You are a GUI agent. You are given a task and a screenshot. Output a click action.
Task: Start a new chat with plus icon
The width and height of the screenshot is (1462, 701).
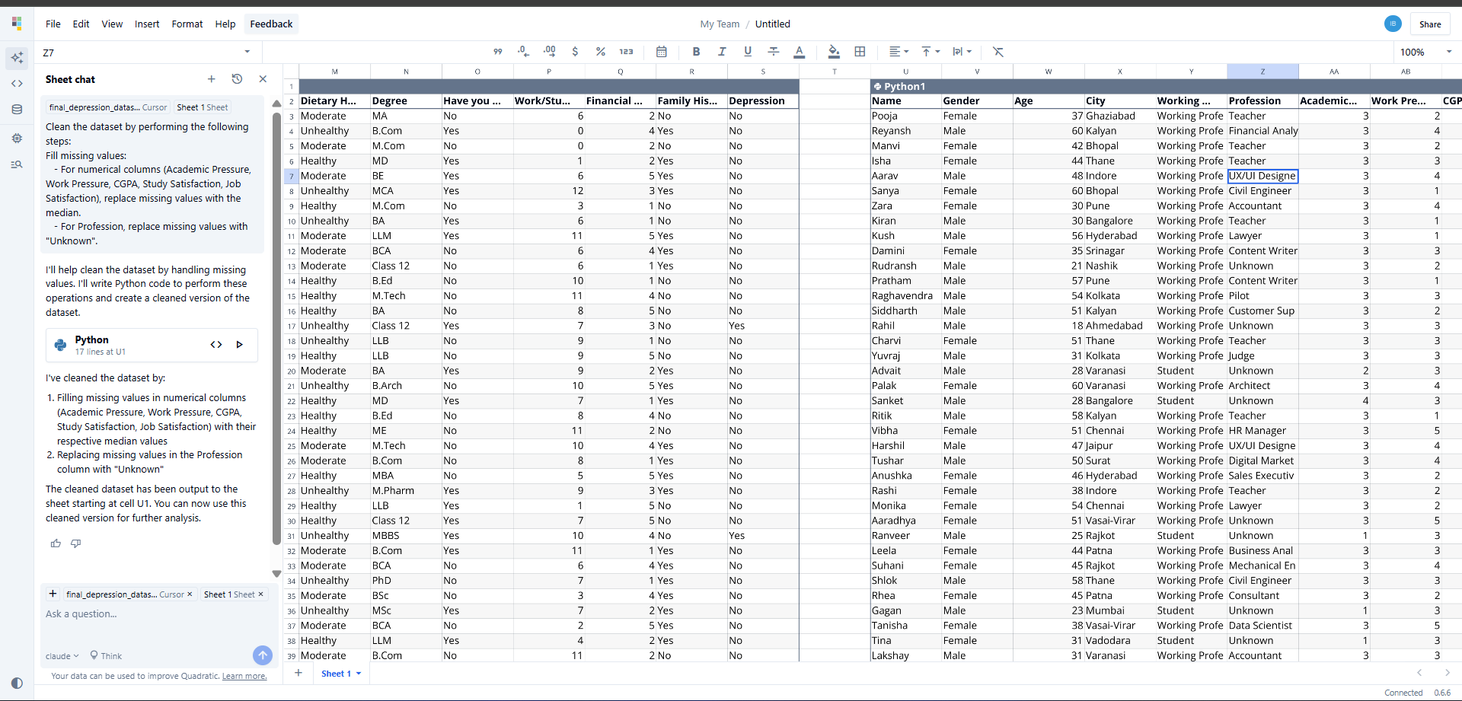(x=212, y=79)
